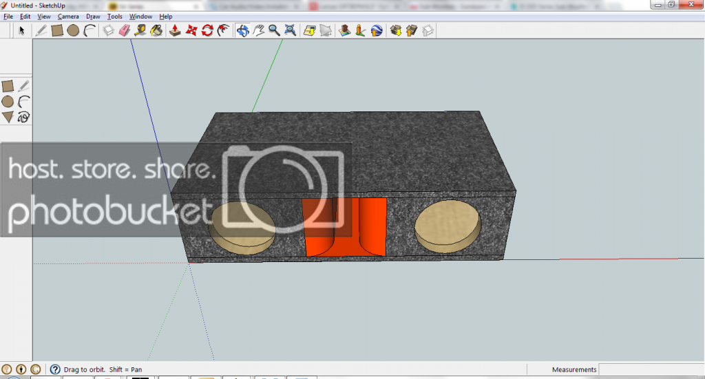
Task: Select Line pencil in the left drawing palette
Action: tap(24, 86)
